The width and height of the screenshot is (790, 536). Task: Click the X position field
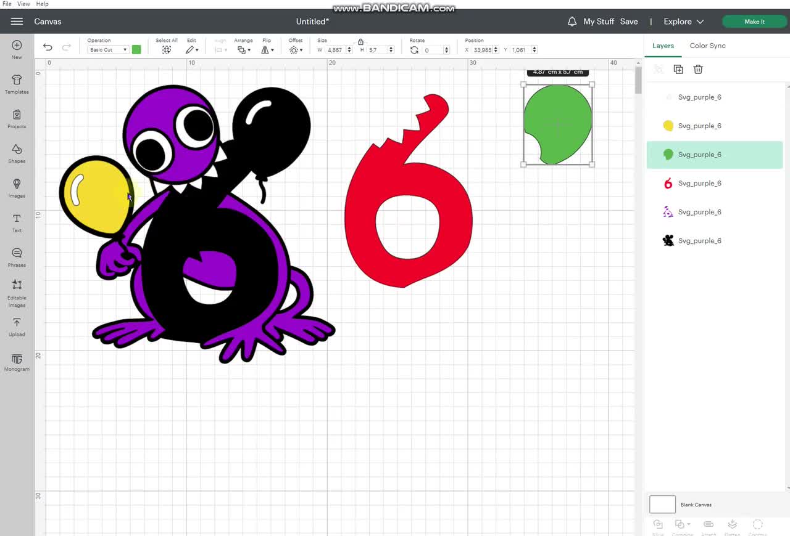(x=481, y=50)
